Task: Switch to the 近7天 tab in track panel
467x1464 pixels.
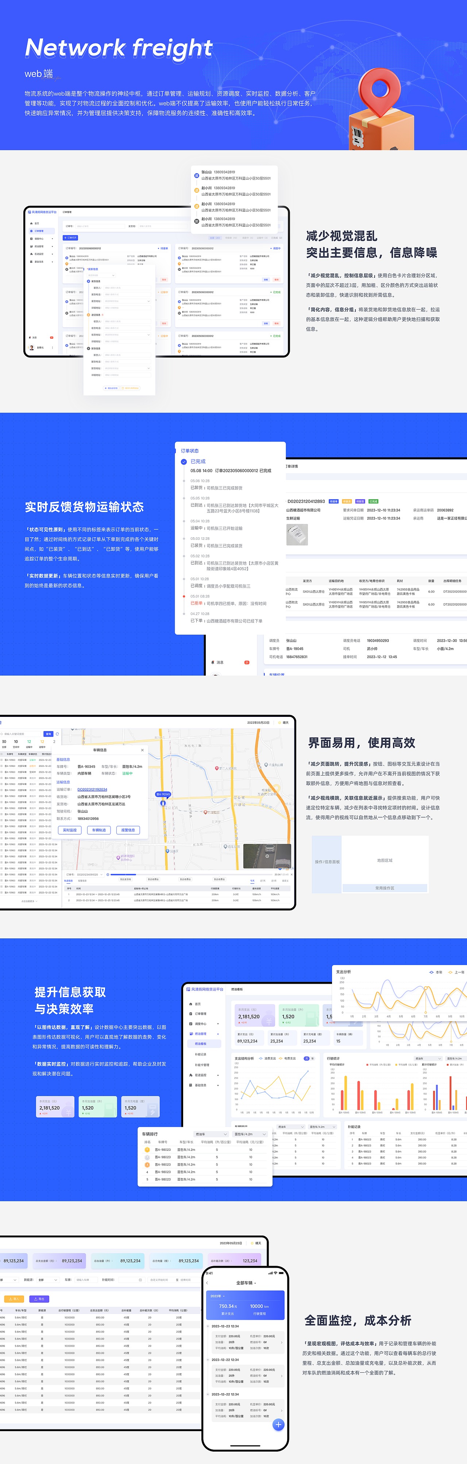Action: point(262,881)
